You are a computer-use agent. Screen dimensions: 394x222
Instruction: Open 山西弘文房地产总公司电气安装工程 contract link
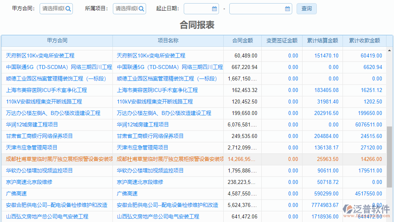[47, 217]
